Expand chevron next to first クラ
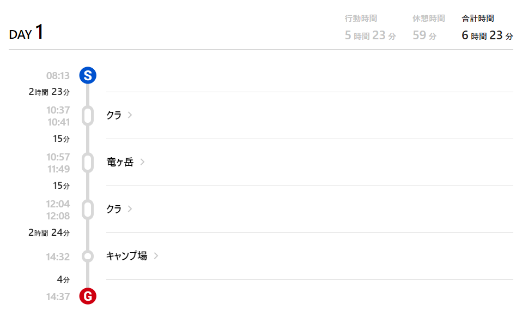Screen dimensions: 516x316 click(x=130, y=115)
